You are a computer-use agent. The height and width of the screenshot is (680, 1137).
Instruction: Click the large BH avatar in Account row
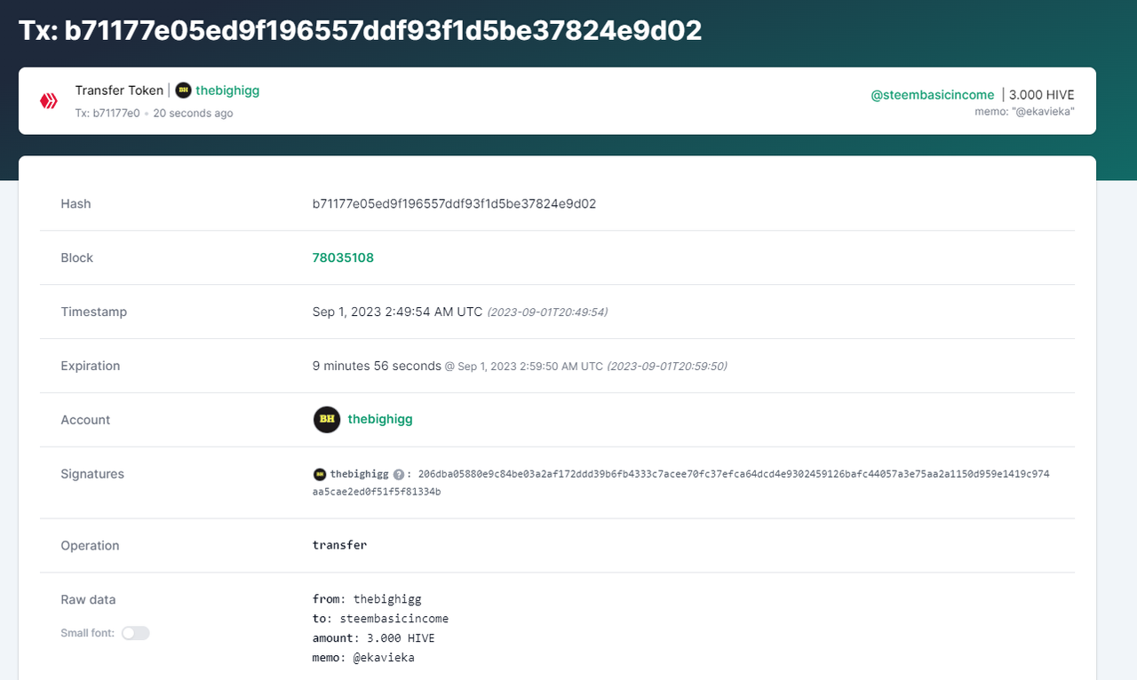click(x=327, y=420)
